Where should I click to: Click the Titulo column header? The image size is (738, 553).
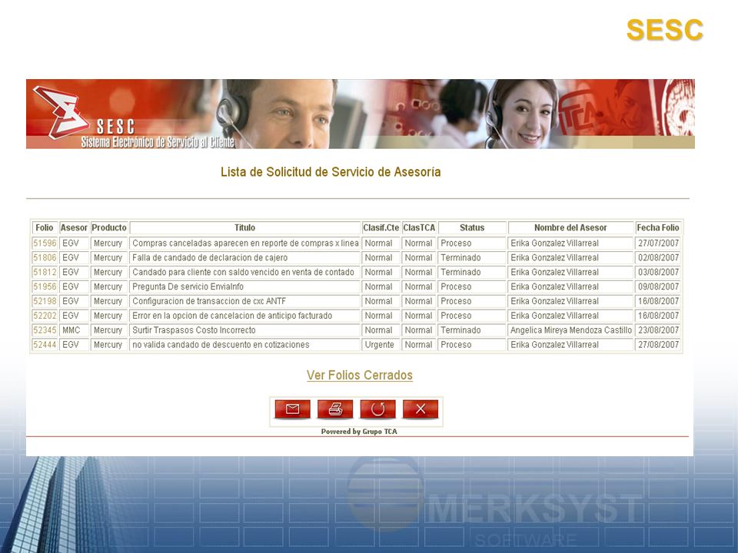pyautogui.click(x=244, y=227)
